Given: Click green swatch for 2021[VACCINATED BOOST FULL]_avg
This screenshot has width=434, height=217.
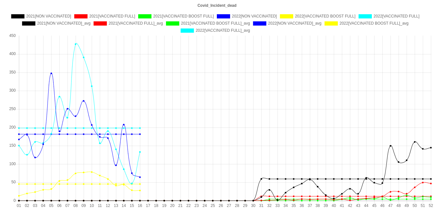Looking at the screenshot, I should point(172,23).
